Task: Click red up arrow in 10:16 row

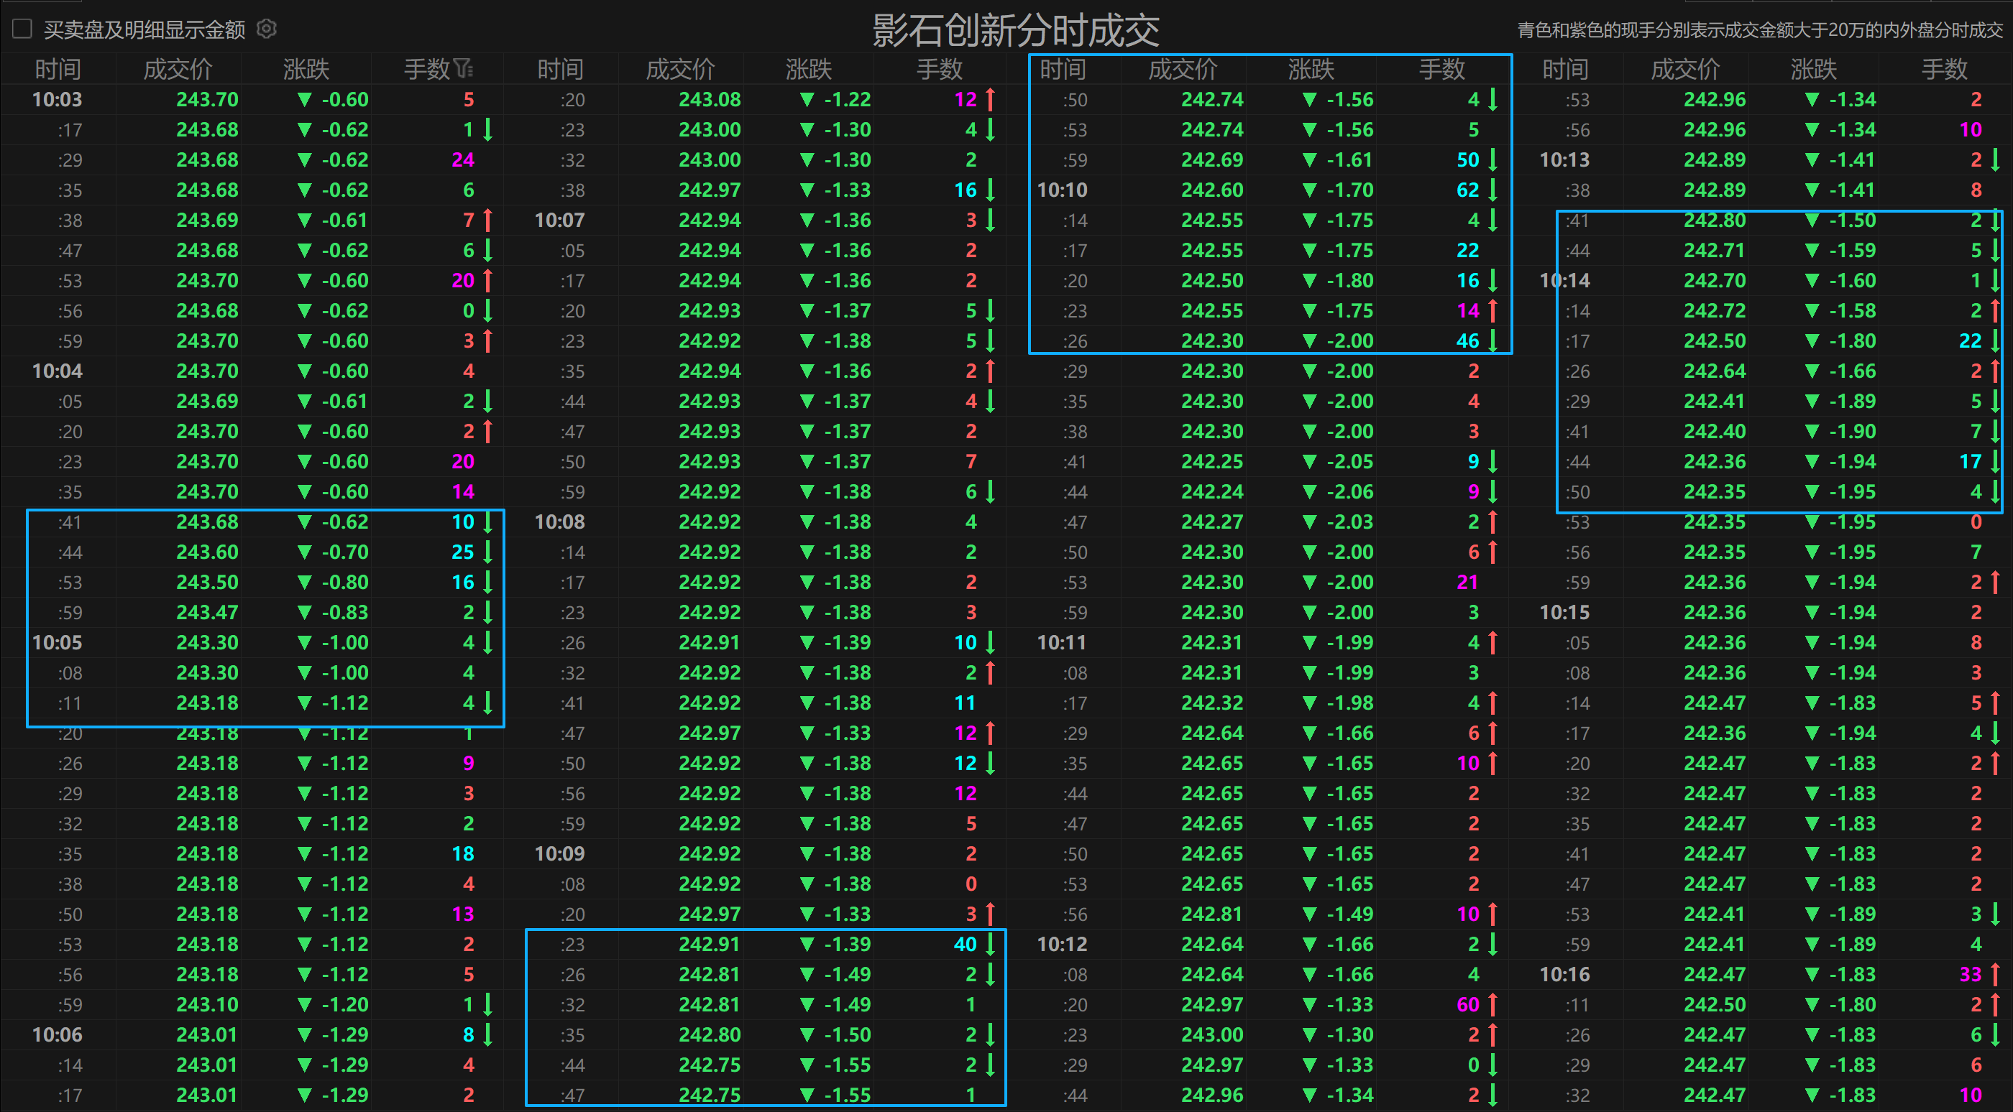Action: click(1994, 974)
